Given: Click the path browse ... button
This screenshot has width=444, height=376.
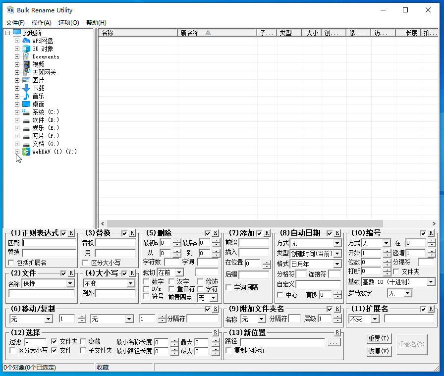Looking at the screenshot, I should (333, 342).
